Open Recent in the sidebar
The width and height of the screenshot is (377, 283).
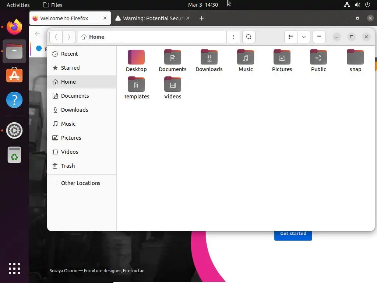coord(82,54)
